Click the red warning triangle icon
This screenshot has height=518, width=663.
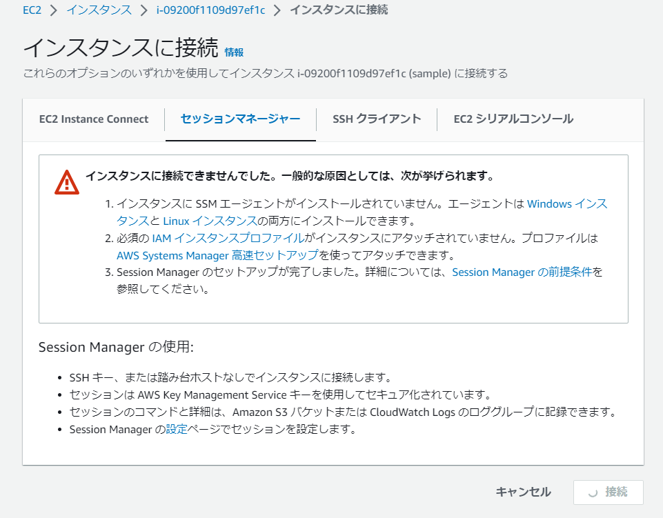coord(67,182)
